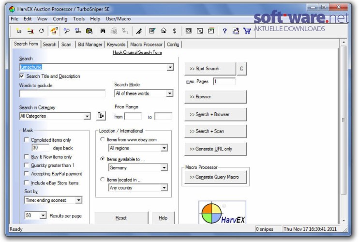Toggle Search Title and Description checkbox

[x=22, y=76]
